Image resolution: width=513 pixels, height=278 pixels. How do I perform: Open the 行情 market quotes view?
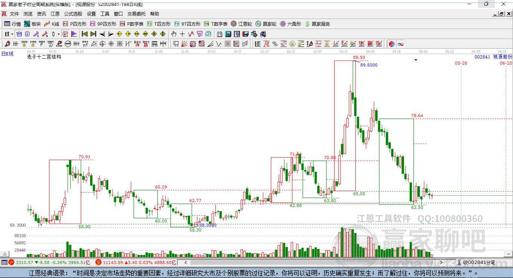click(12, 24)
